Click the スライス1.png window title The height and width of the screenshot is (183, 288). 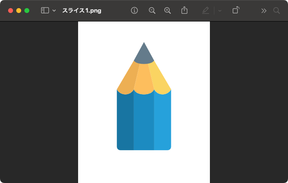tap(82, 11)
